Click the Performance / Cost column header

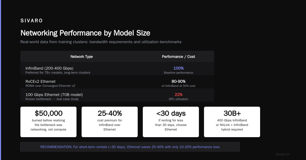(x=178, y=57)
